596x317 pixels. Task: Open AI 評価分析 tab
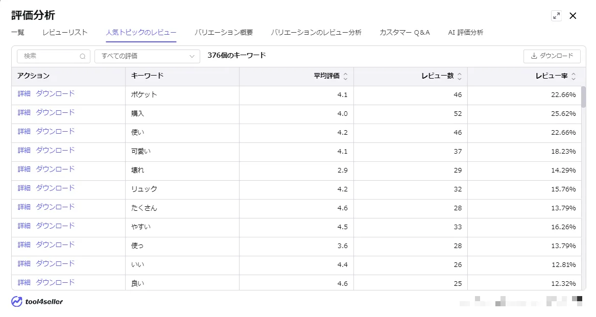pos(465,32)
